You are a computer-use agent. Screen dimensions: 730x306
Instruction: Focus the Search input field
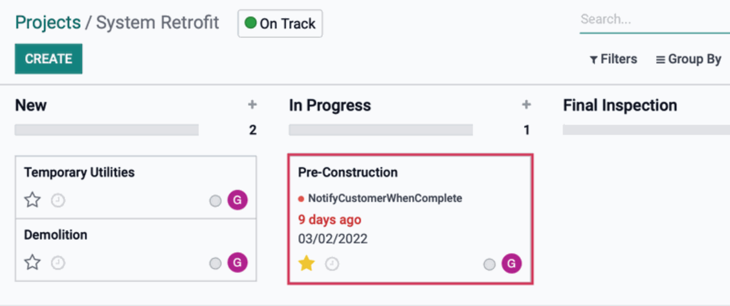tap(655, 20)
